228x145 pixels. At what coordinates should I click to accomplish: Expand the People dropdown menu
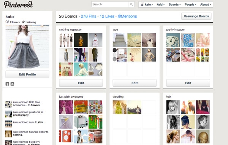coord(190,5)
